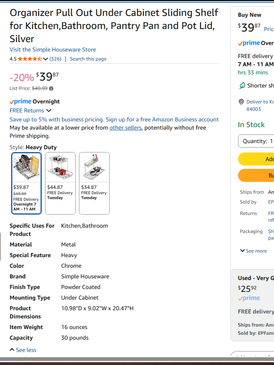Select the $34.87 style option

click(94, 183)
